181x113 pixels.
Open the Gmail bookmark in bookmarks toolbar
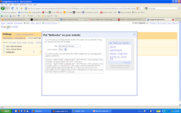click(59, 12)
